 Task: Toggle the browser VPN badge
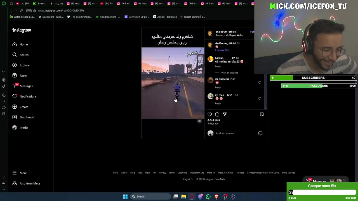coord(29,11)
